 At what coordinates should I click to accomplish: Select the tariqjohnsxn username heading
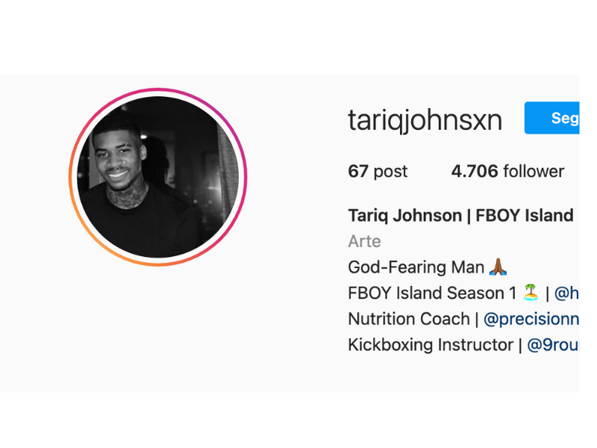[x=425, y=120]
